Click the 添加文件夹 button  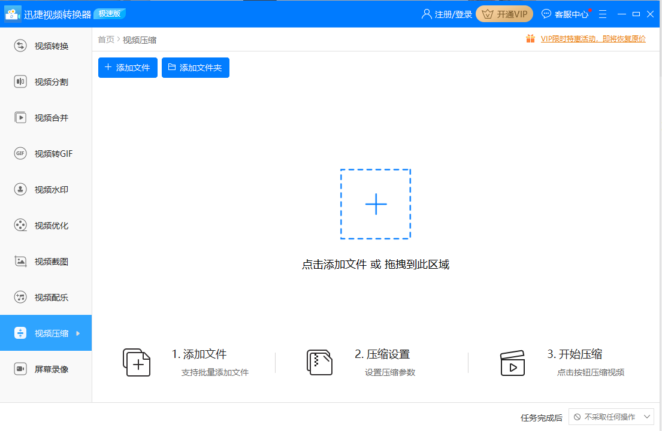[x=195, y=68]
